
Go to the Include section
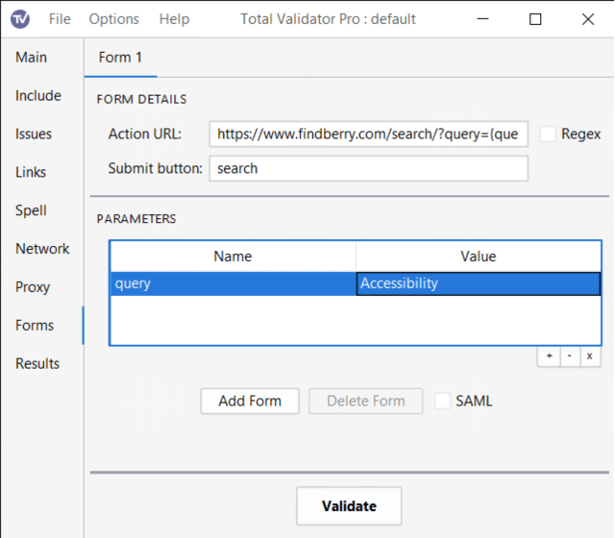pyautogui.click(x=38, y=96)
